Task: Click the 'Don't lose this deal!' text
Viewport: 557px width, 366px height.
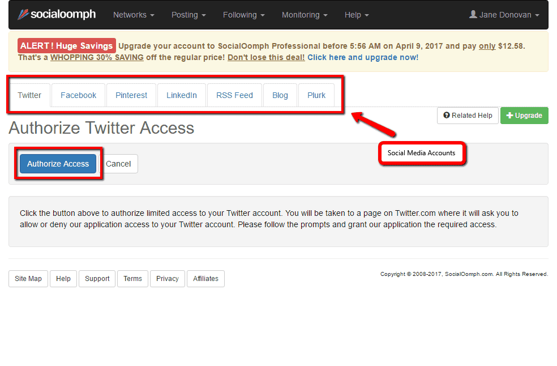Action: [x=266, y=57]
